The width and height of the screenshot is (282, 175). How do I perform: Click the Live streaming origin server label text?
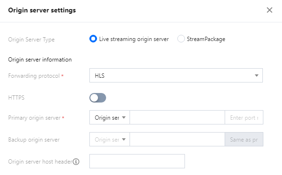click(x=134, y=39)
